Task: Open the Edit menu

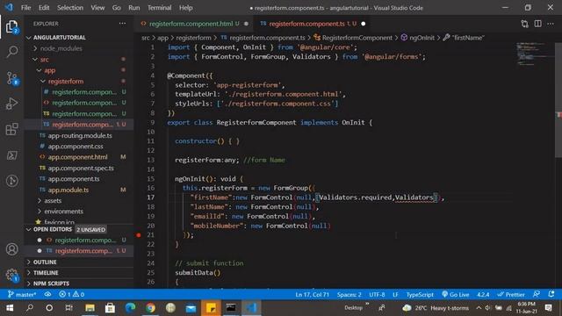Action: 44,8
